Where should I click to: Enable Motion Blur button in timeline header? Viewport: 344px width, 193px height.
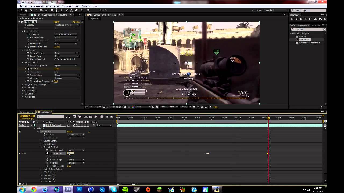pos(95,117)
